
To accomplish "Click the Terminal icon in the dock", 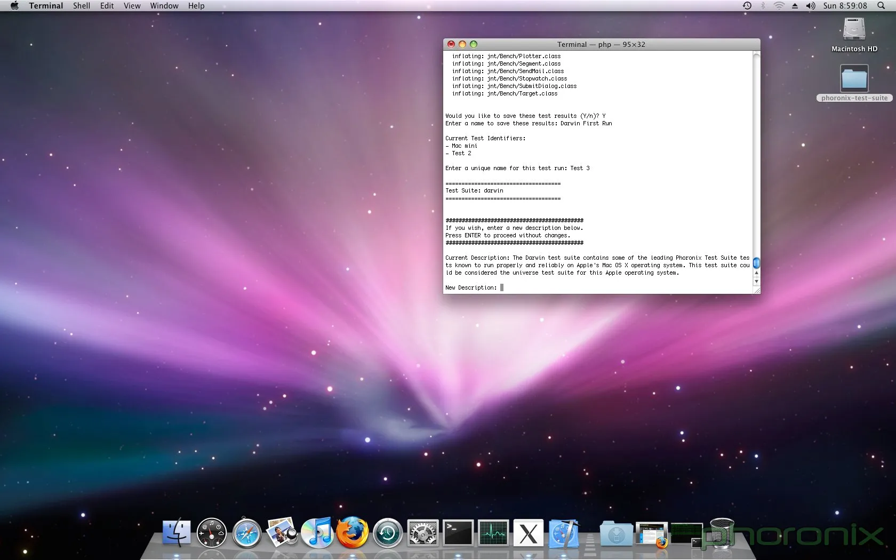I will tap(458, 533).
